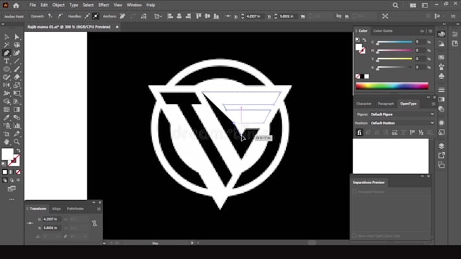The height and width of the screenshot is (259, 461).
Task: Pick the Lasso tool
Action: 17,45
